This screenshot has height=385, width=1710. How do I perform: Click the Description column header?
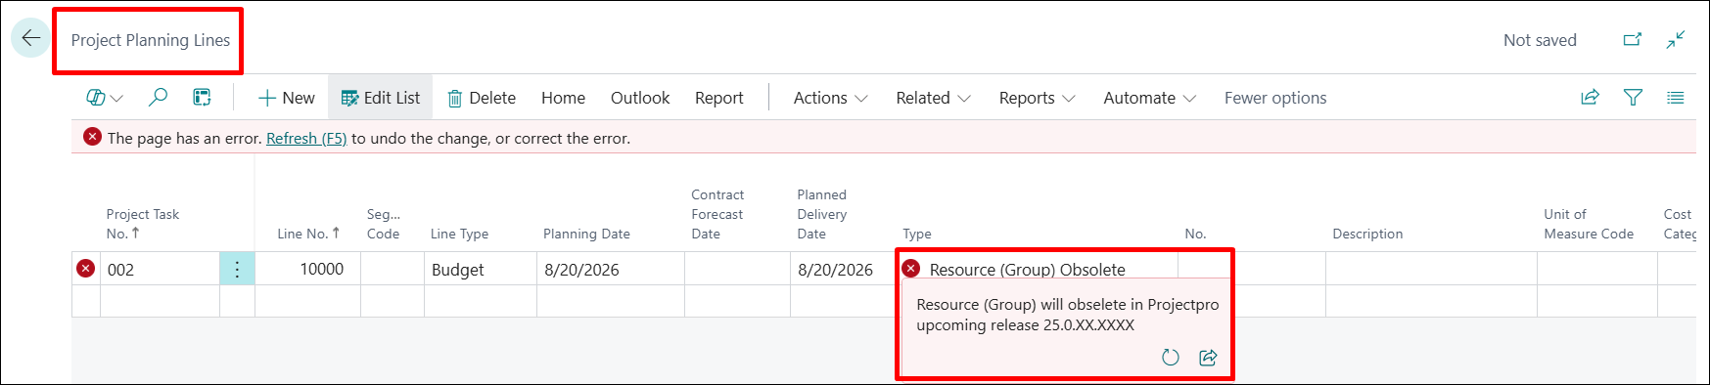1367,234
